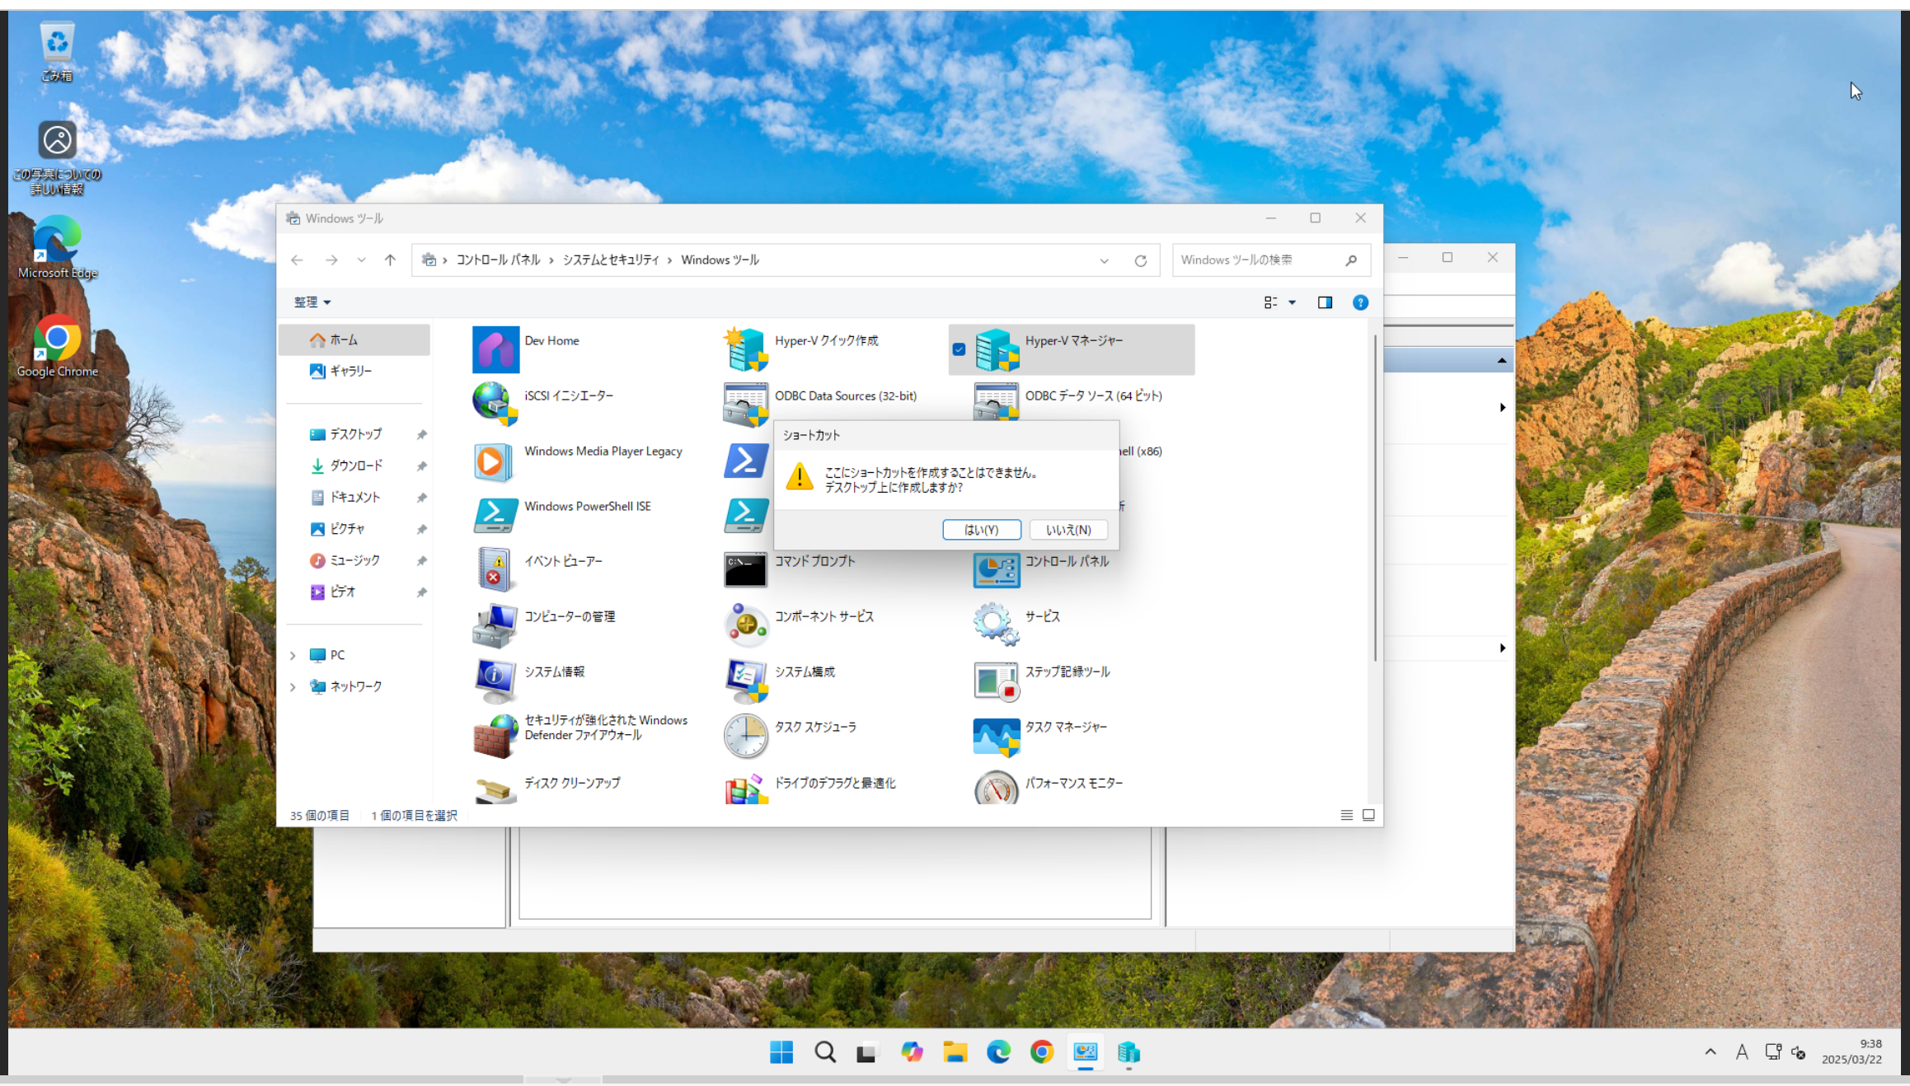Open the Task Scheduler clock icon
This screenshot has width=1910, height=1086.
pos(745,735)
